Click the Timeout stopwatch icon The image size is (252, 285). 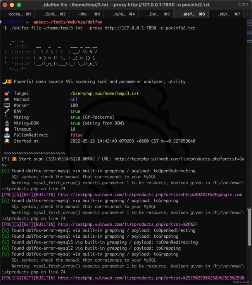[x=7, y=129]
